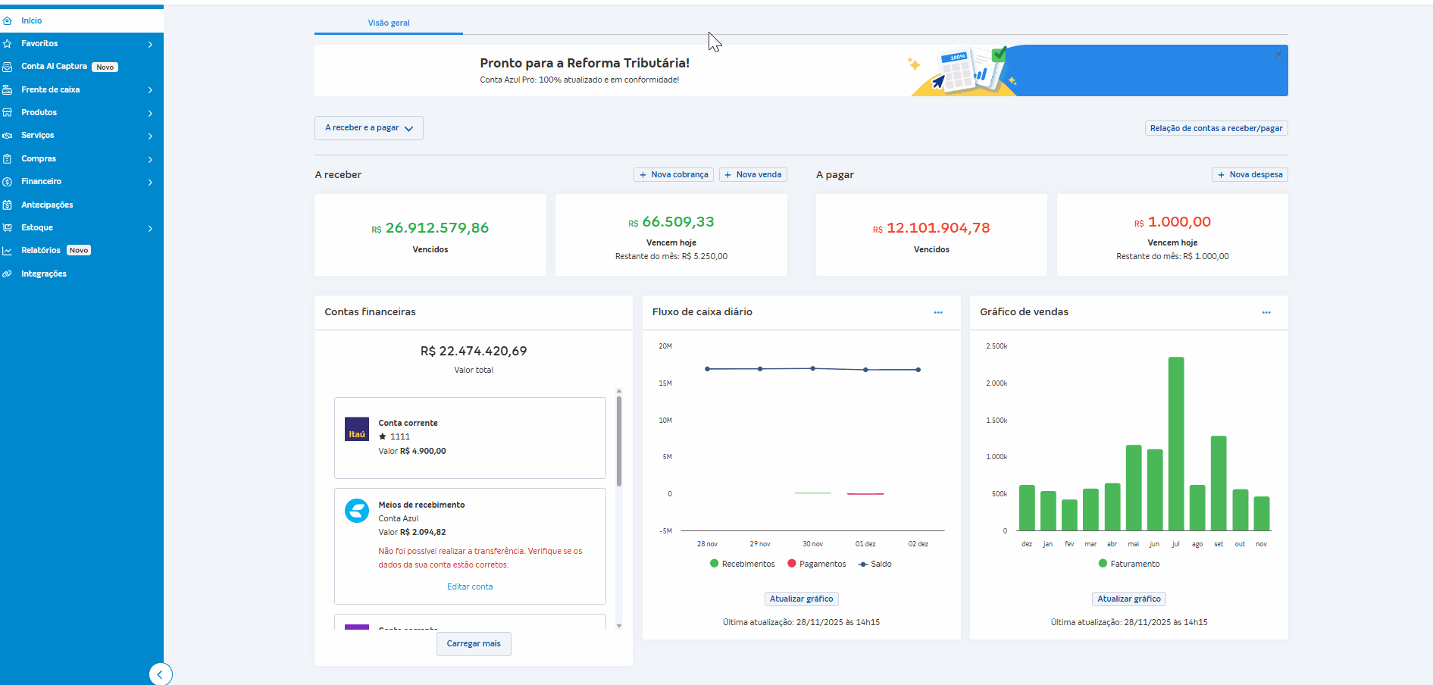The width and height of the screenshot is (1433, 685).
Task: Select the Visão geral tab
Action: 389,23
